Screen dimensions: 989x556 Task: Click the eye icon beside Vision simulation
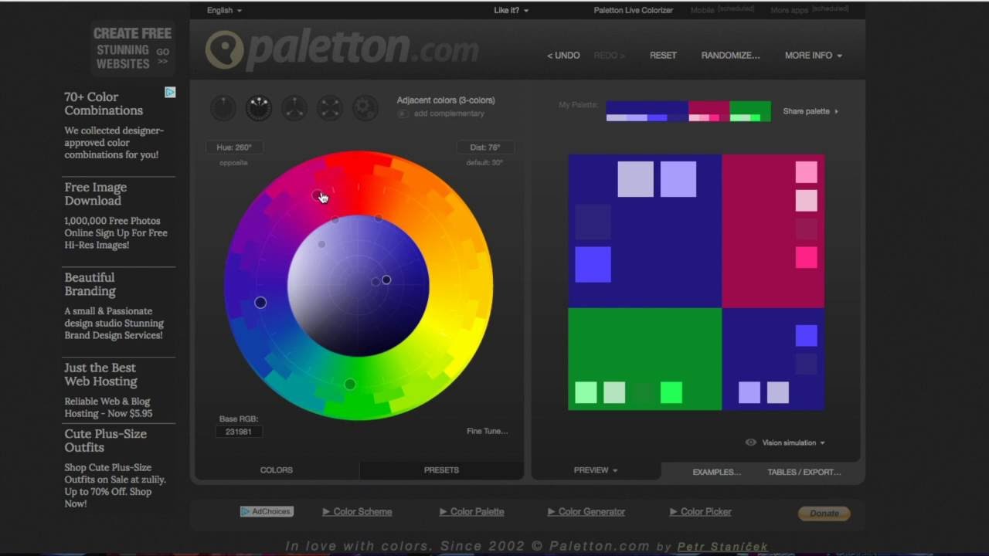[750, 442]
